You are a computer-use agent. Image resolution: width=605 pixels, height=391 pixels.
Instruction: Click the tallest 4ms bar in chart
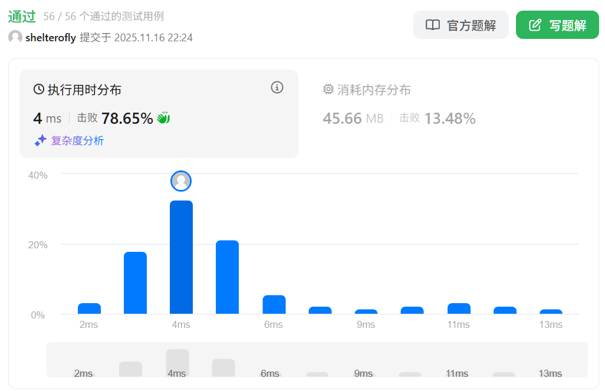(181, 257)
